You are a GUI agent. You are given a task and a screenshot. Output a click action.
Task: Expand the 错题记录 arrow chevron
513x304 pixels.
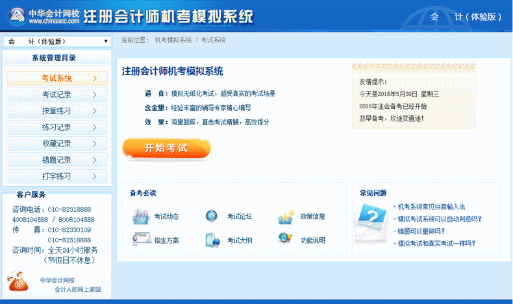95,159
